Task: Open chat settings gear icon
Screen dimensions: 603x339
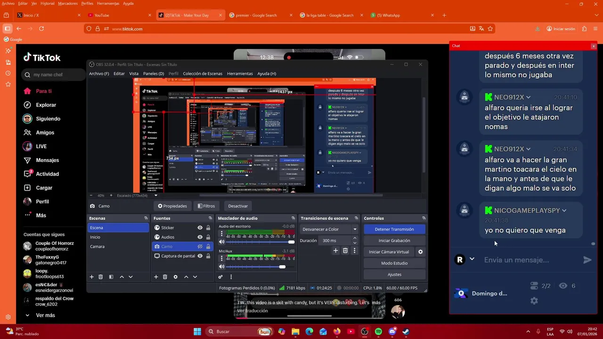Action: point(534,300)
